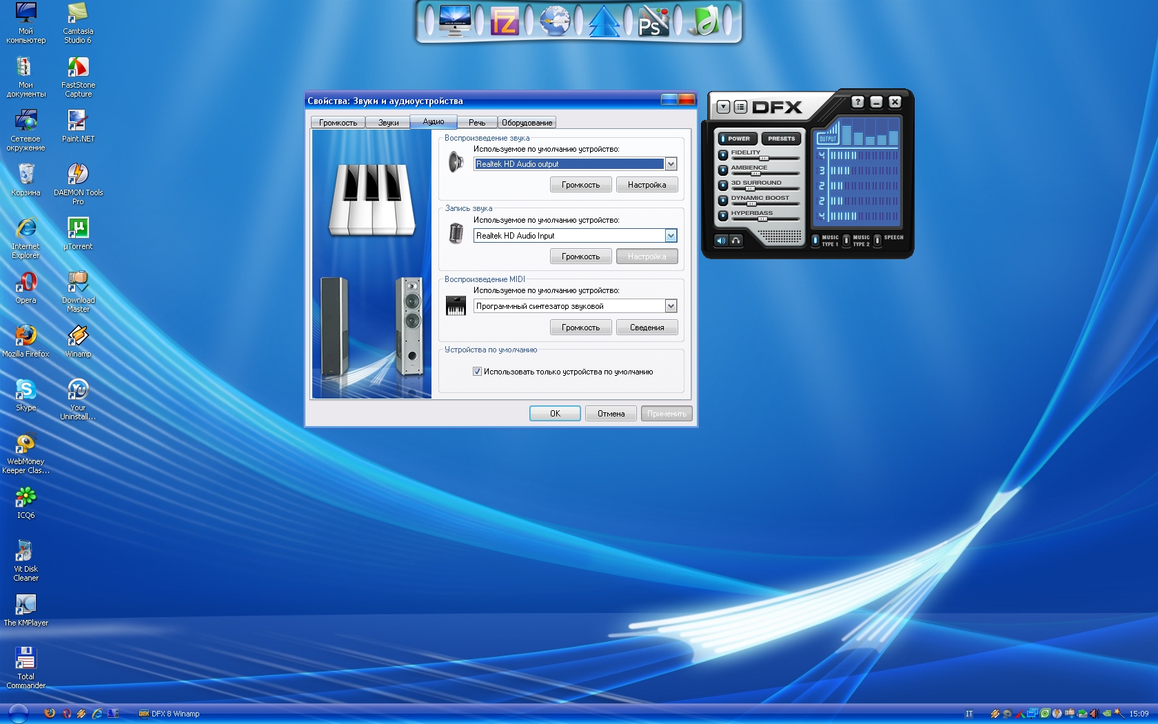The height and width of the screenshot is (724, 1158).
Task: Click the Hyperbass slider handle
Action: point(762,219)
